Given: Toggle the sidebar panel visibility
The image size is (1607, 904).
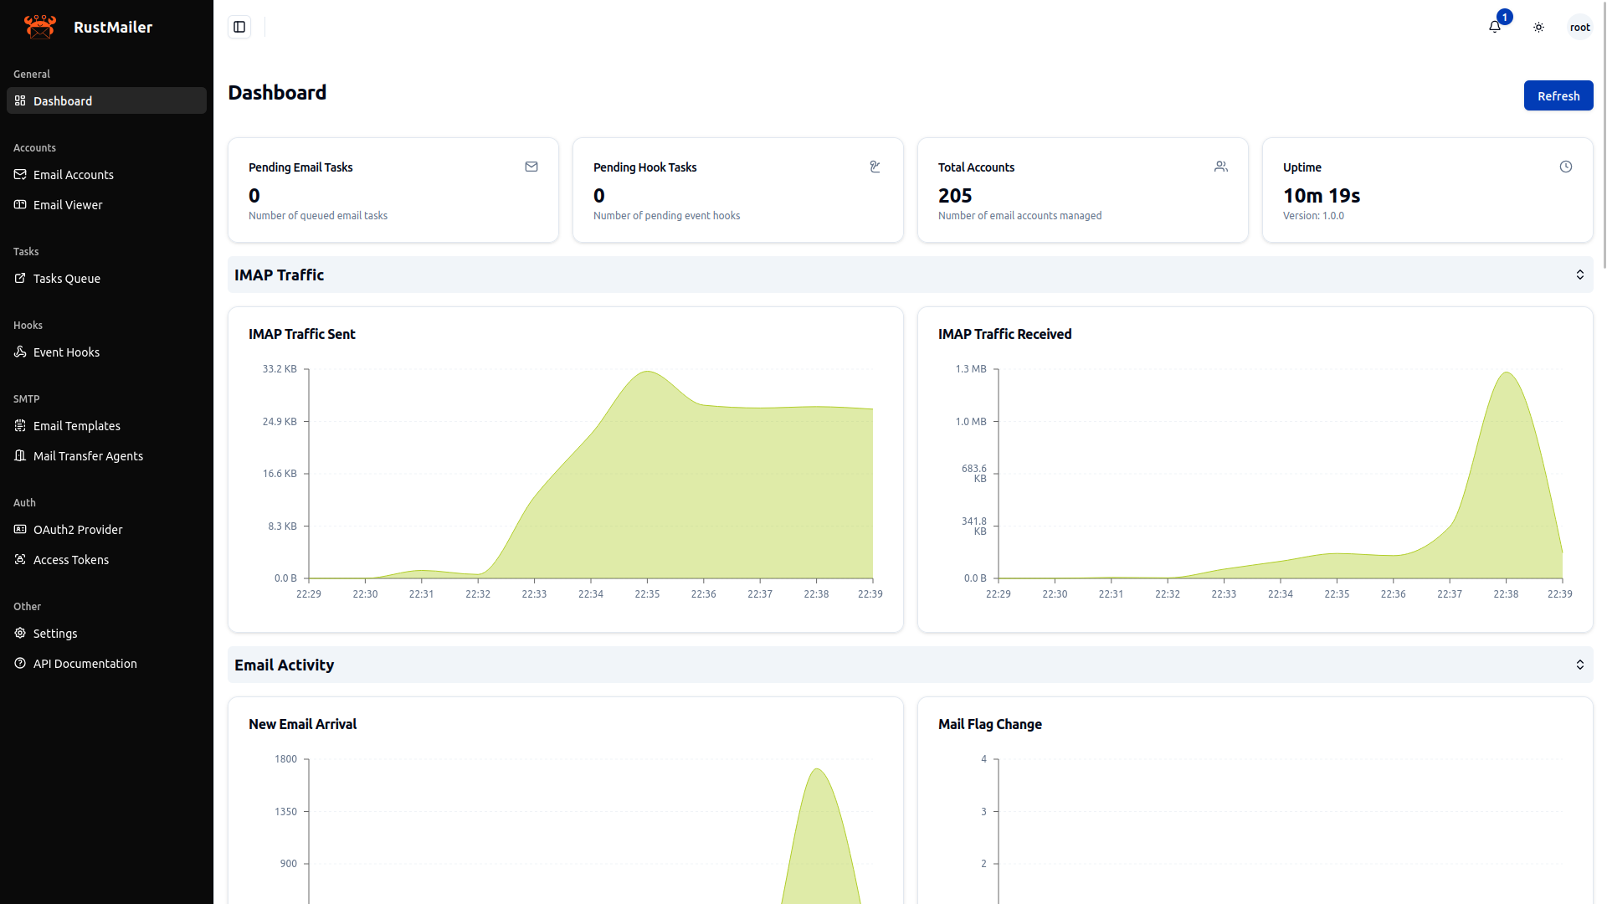Looking at the screenshot, I should tap(239, 26).
